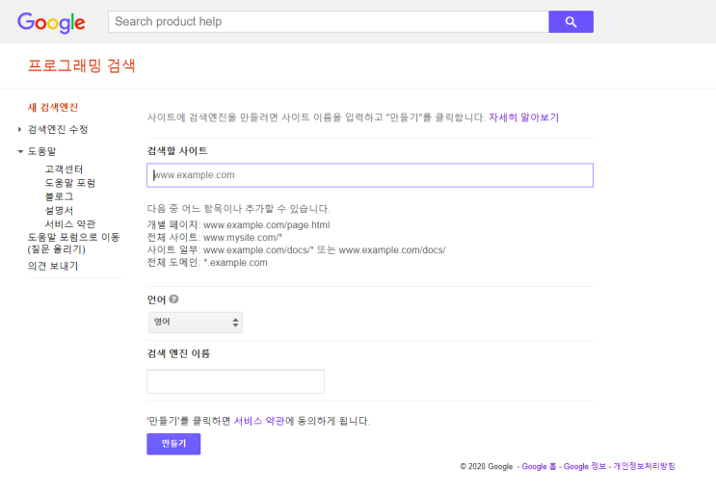The image size is (716, 493).
Task: Focus the Search product help field
Action: (329, 22)
